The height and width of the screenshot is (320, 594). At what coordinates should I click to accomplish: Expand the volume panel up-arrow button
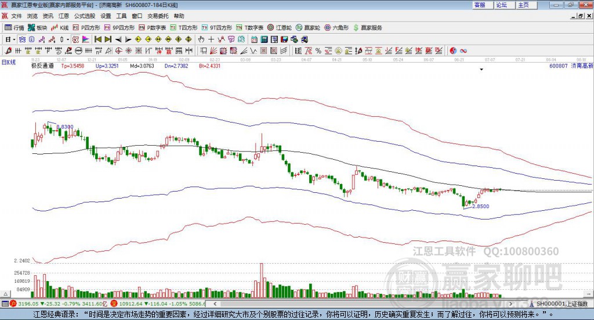[5, 294]
